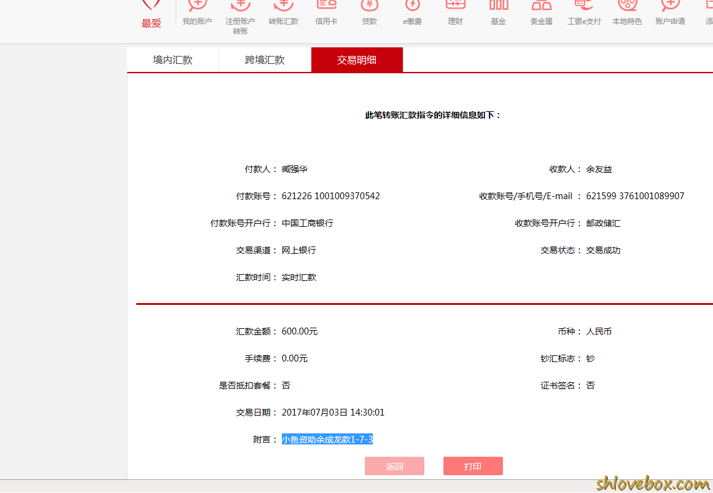Click the 网上银行 channel value
The image size is (713, 493).
point(298,250)
